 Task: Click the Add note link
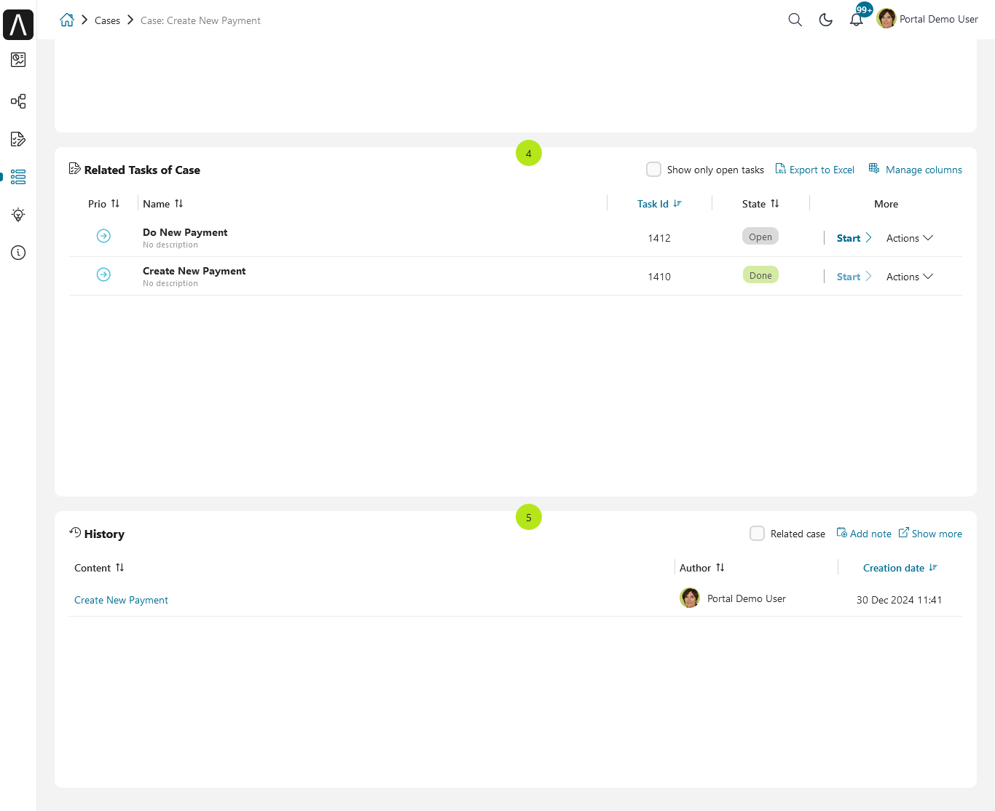864,534
